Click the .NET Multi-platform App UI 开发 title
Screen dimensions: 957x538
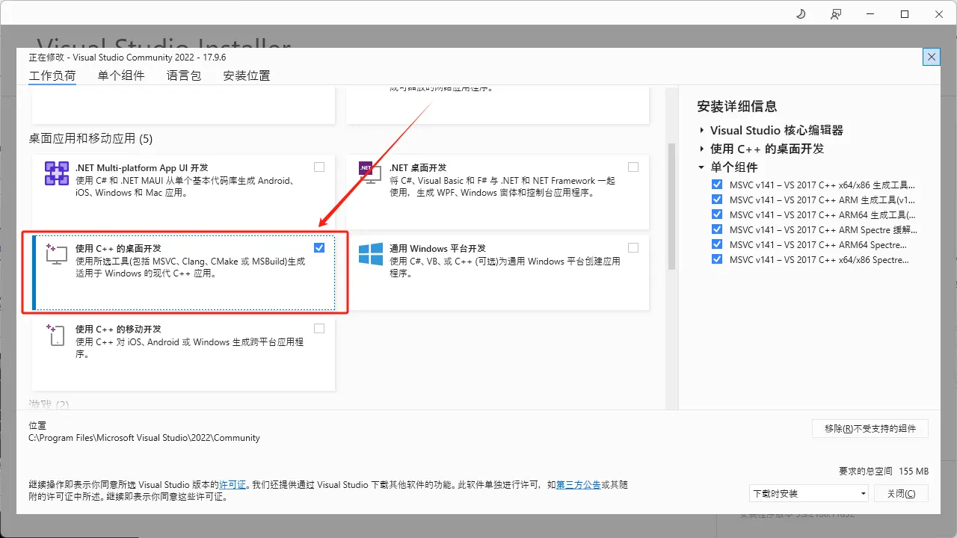[142, 167]
